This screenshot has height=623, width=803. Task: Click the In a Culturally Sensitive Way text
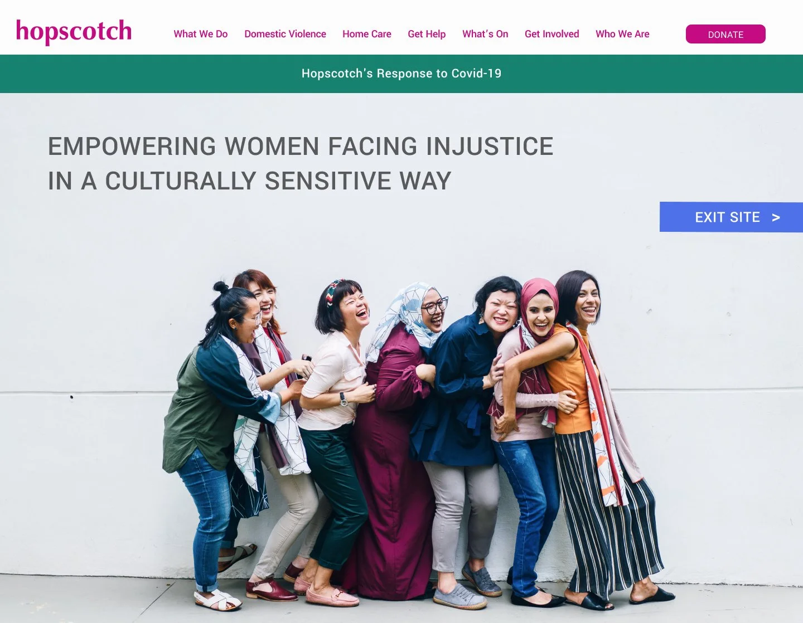[249, 181]
